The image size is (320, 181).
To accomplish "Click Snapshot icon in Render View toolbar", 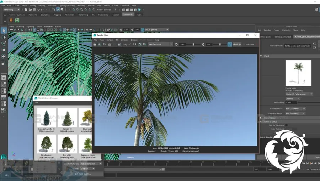I will click(x=104, y=44).
